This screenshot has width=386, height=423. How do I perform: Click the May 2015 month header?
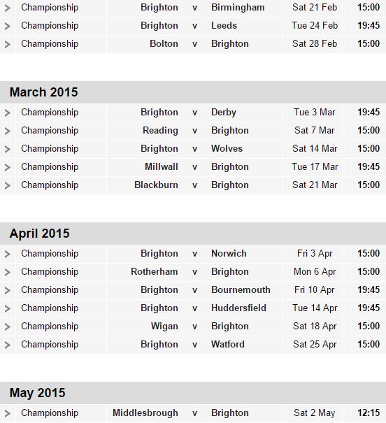[193, 393]
